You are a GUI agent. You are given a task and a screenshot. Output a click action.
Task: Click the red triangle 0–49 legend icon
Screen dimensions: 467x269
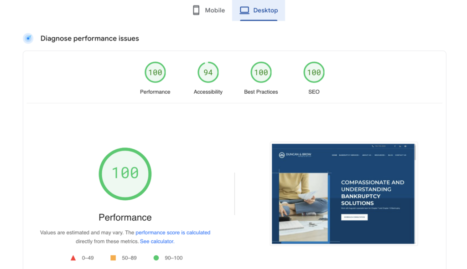73,258
